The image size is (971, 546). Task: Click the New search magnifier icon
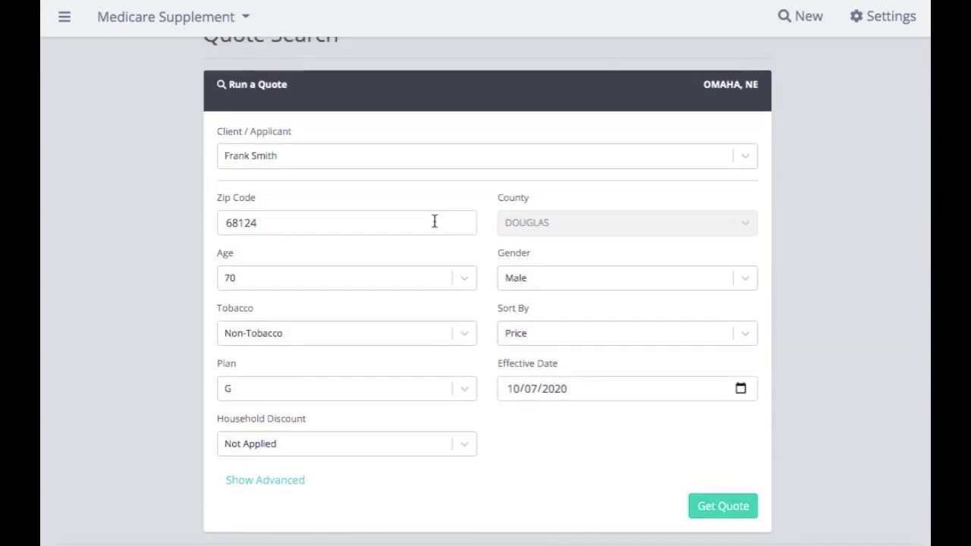click(784, 16)
